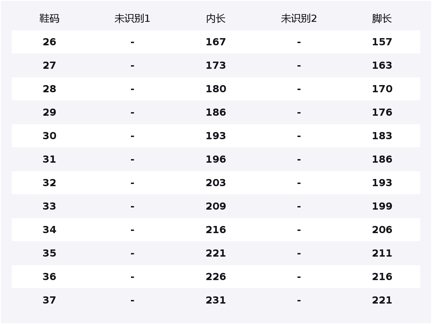Select inner length value 226
Image resolution: width=432 pixels, height=324 pixels.
(x=216, y=277)
